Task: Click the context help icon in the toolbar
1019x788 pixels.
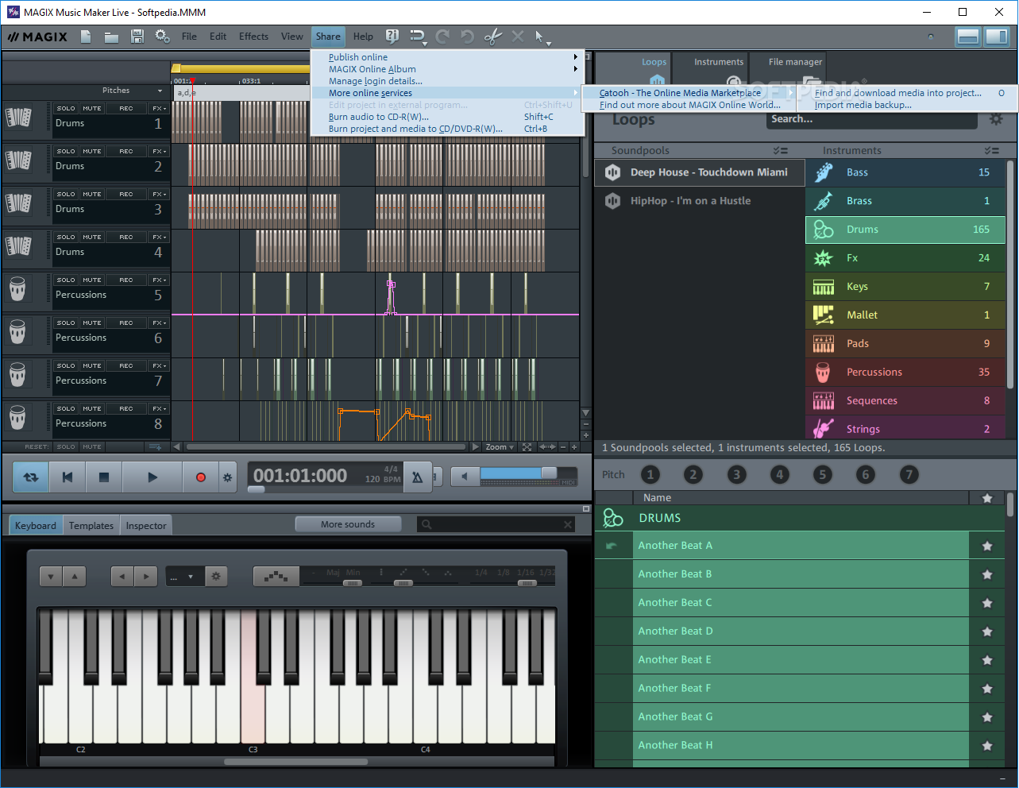Action: click(x=392, y=37)
